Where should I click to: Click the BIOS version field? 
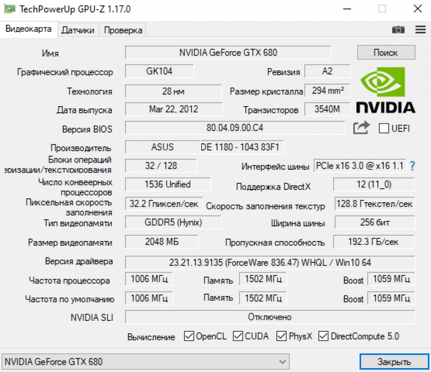pyautogui.click(x=235, y=128)
